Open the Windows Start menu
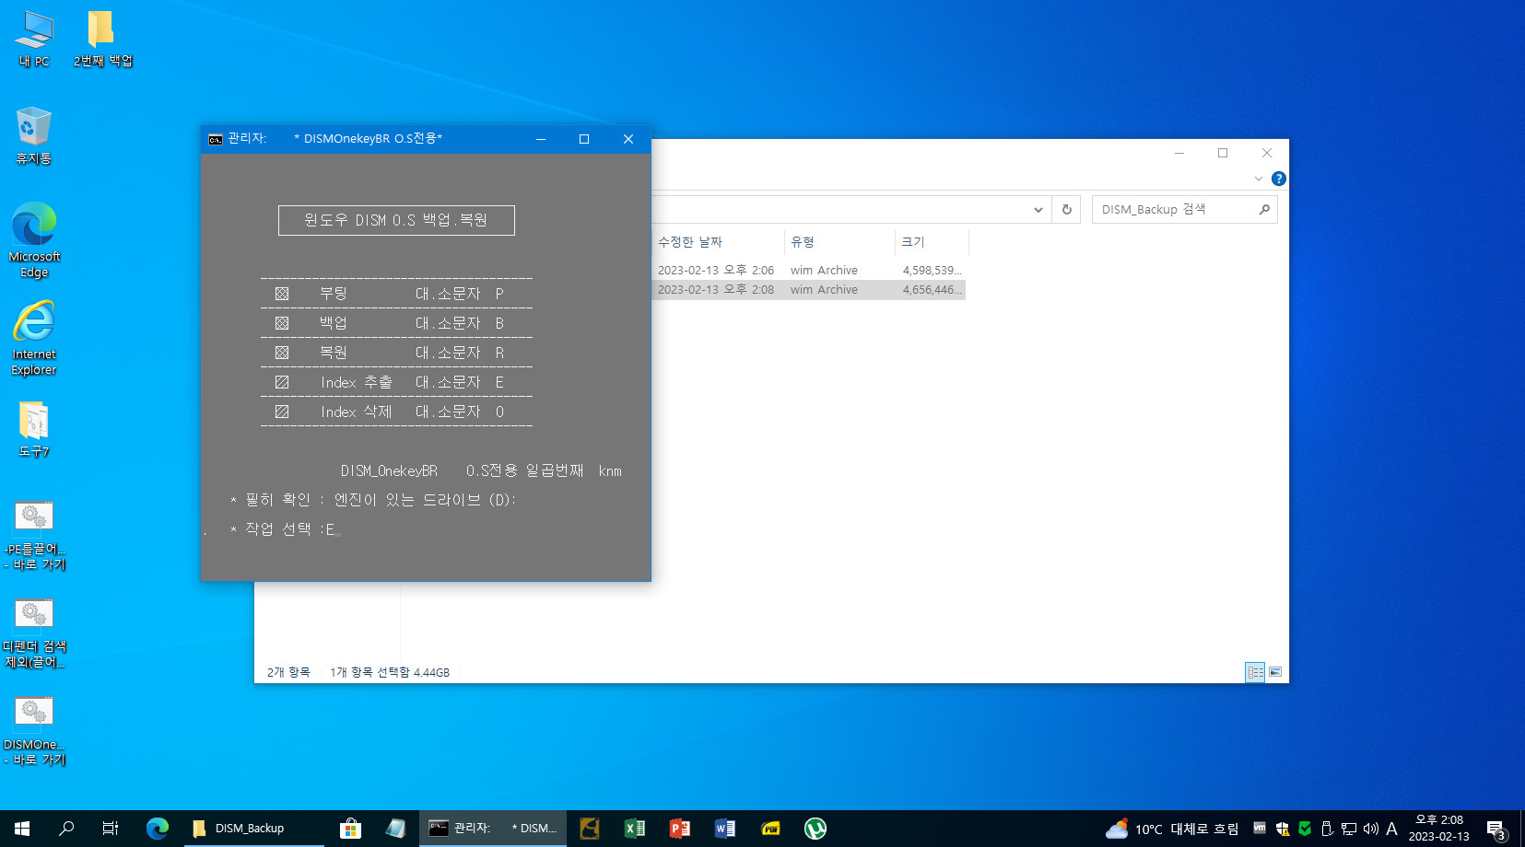Viewport: 1525px width, 847px height. (x=22, y=829)
